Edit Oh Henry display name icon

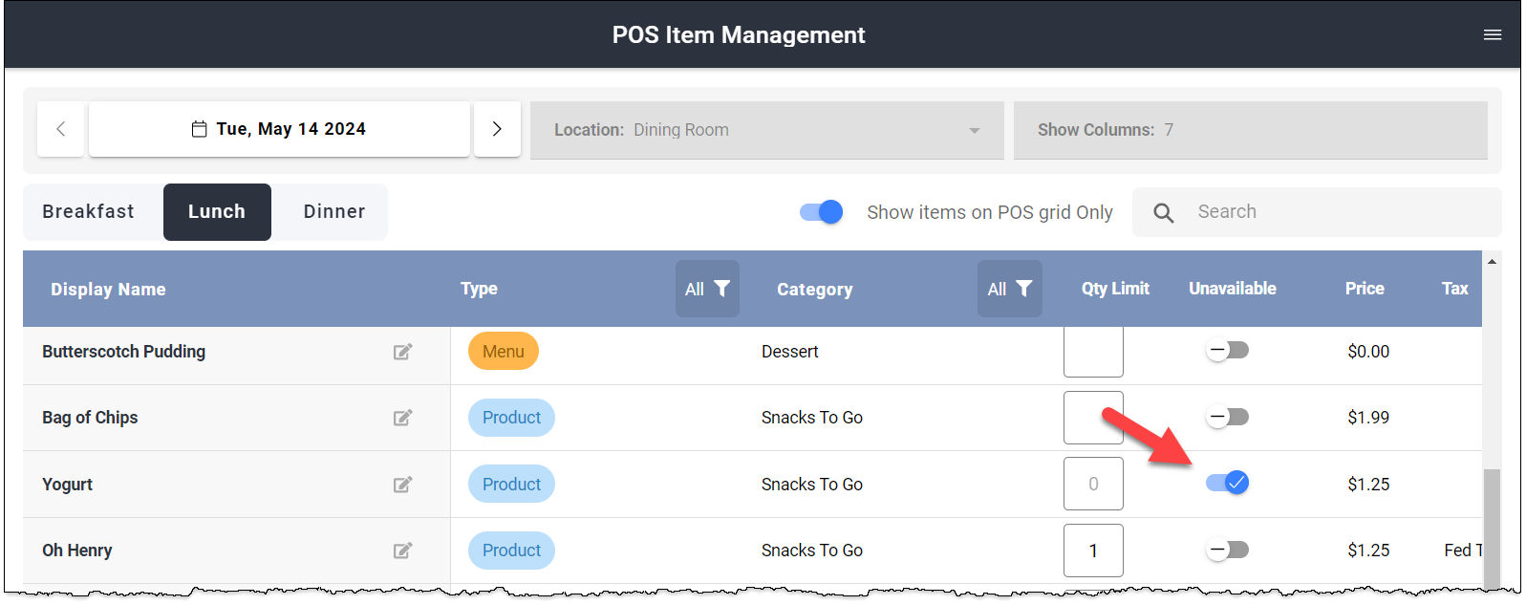click(x=402, y=551)
